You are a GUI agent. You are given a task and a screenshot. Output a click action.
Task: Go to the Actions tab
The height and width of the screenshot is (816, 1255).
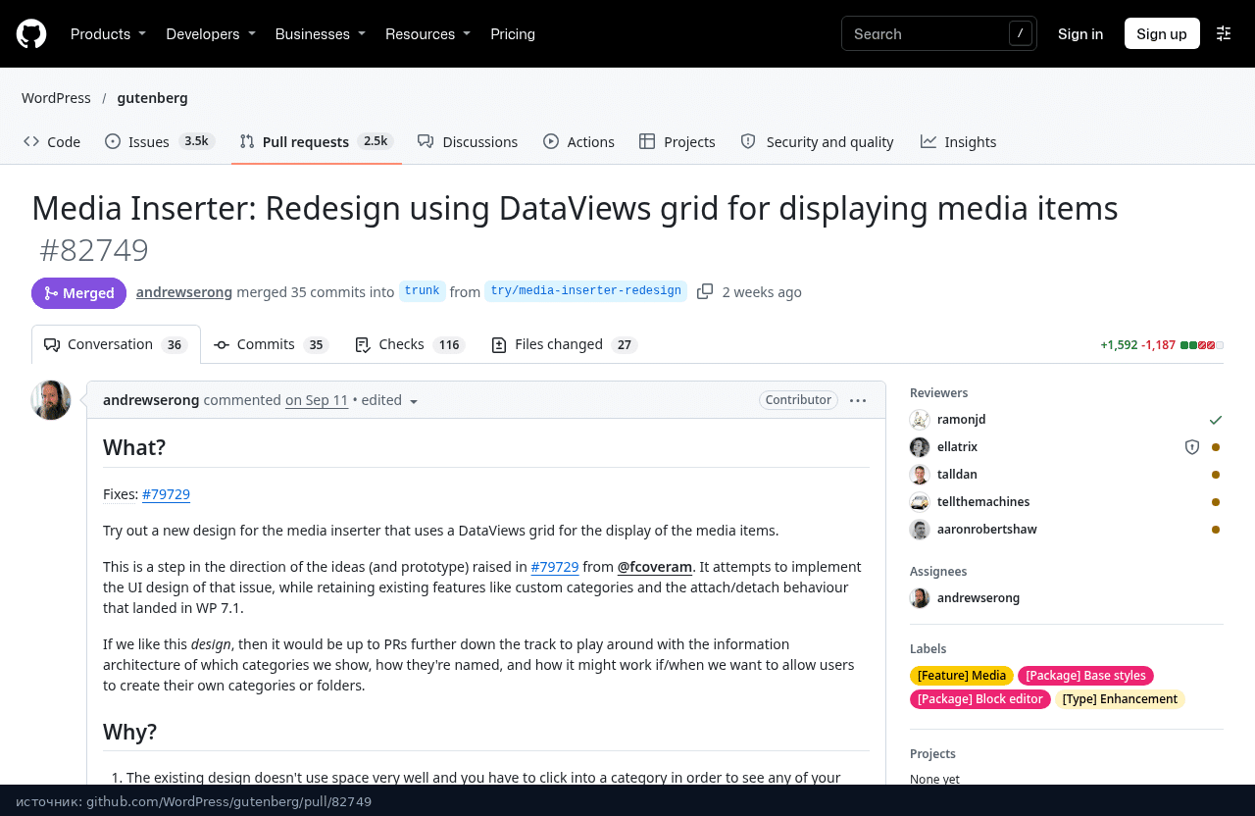click(578, 142)
